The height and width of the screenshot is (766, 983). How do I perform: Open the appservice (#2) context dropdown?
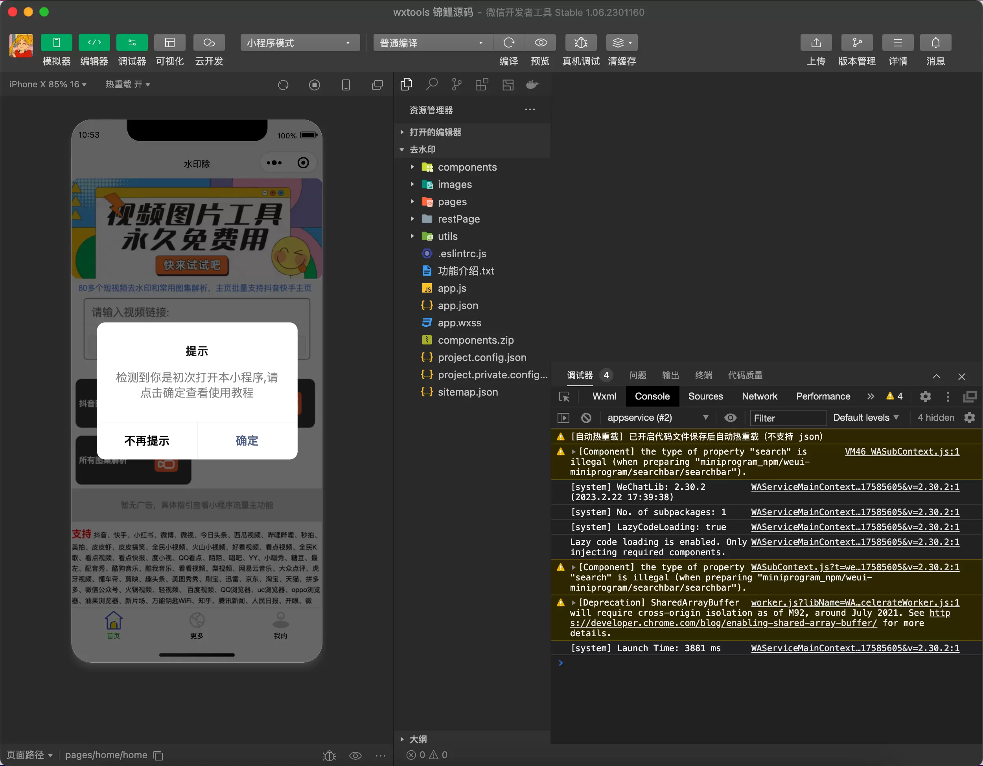click(x=657, y=418)
